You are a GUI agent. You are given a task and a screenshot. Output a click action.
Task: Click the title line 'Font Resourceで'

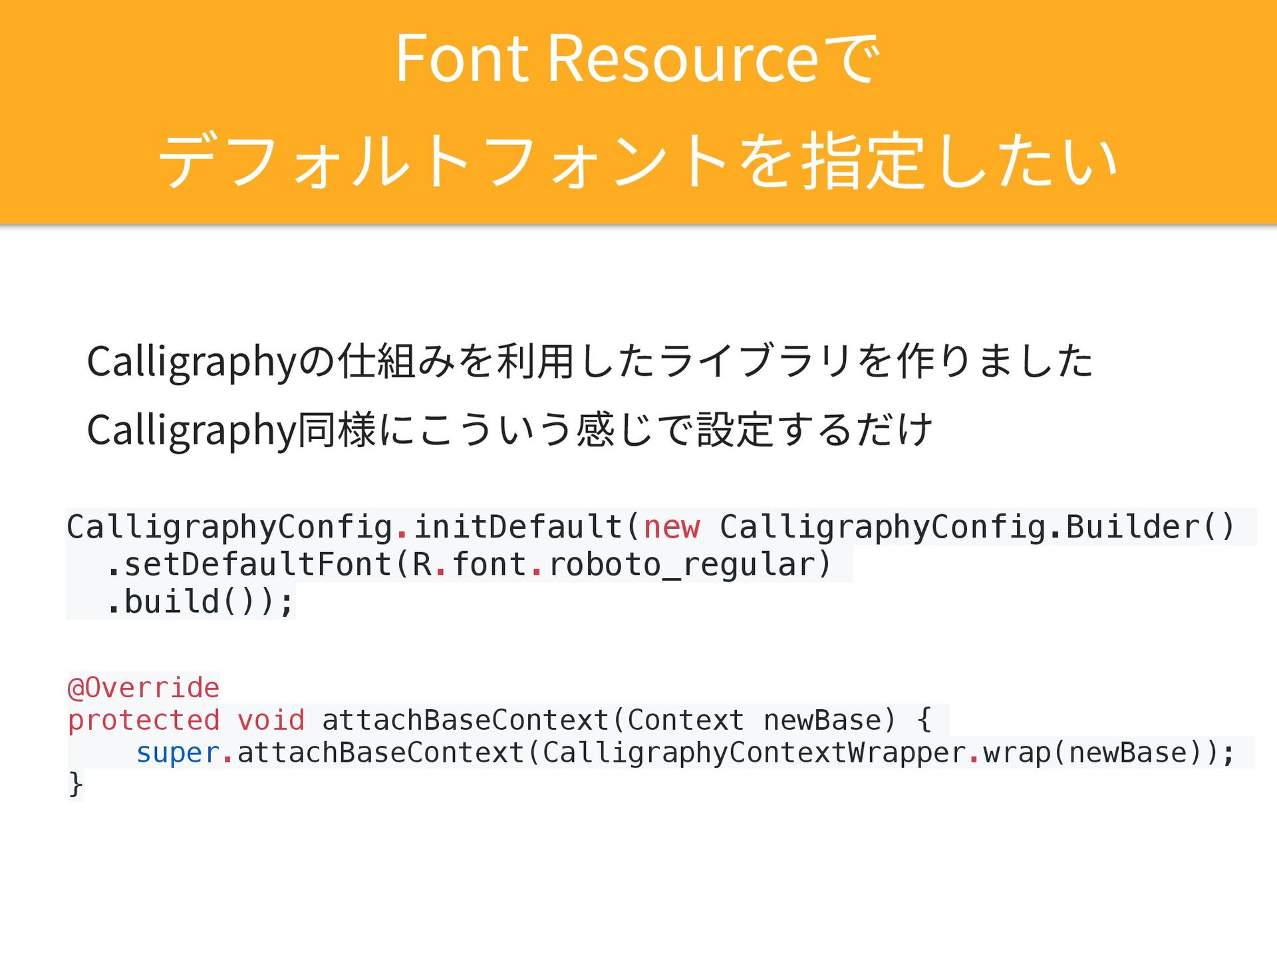[638, 59]
